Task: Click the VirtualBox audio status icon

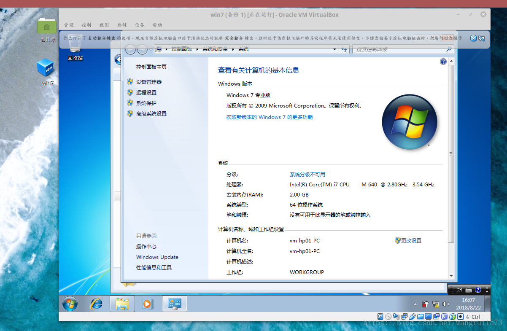Action: point(396,317)
